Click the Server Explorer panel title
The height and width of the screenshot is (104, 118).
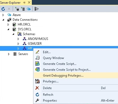point(10,3)
